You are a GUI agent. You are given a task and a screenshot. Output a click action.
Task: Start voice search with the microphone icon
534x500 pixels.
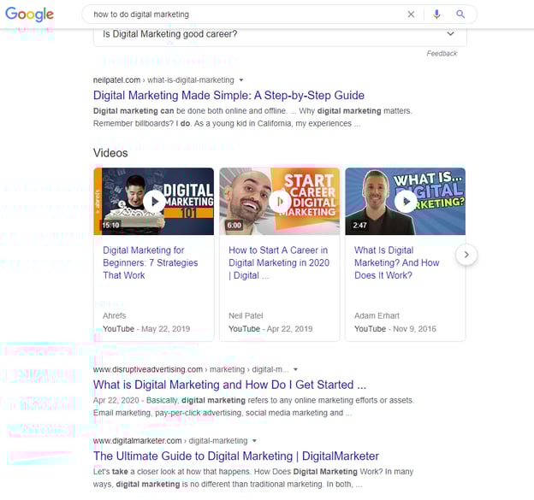(x=436, y=15)
